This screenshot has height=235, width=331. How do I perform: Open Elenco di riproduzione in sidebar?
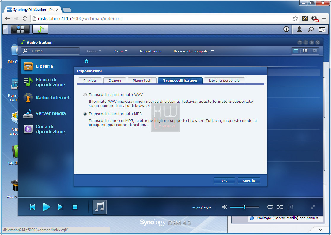[x=47, y=82]
